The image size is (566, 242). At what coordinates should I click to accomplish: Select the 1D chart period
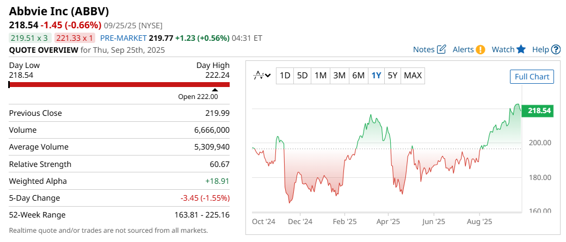[x=285, y=76]
